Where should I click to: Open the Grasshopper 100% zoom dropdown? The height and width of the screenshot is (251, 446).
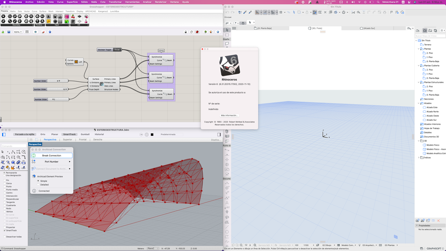(18, 32)
